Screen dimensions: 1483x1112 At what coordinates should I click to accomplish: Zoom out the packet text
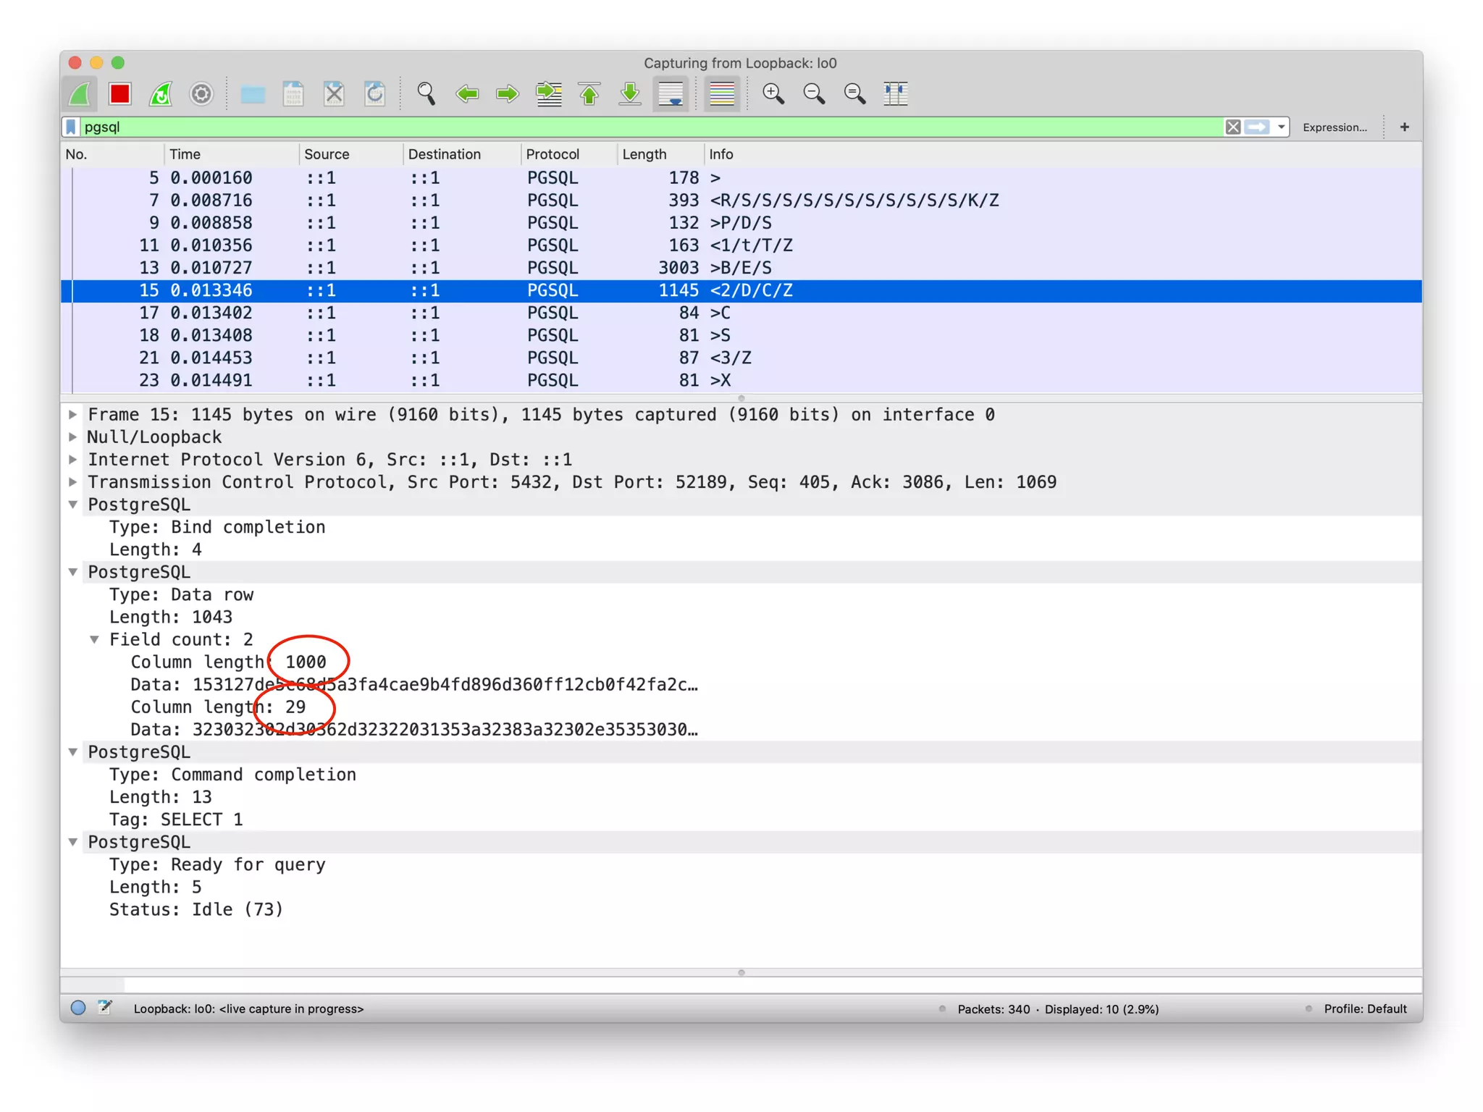coord(814,93)
